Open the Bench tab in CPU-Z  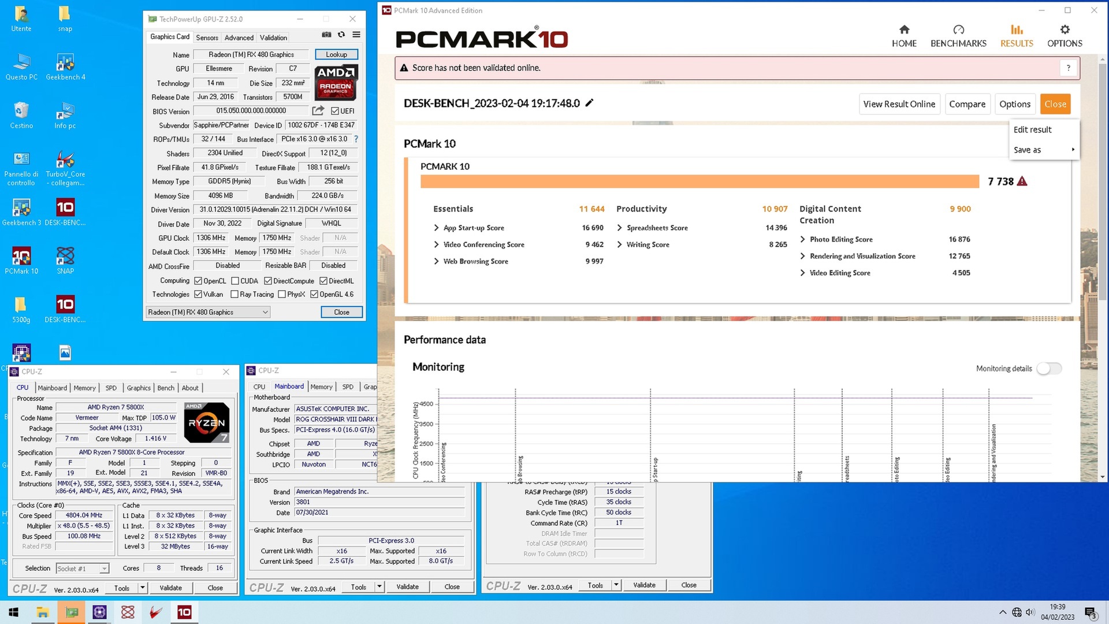(166, 388)
